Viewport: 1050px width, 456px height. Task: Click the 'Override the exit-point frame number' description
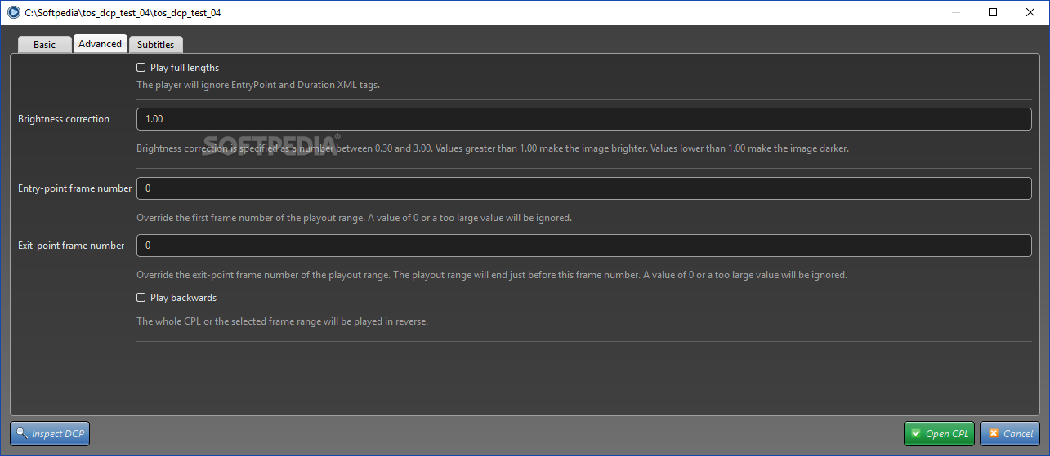(x=492, y=276)
